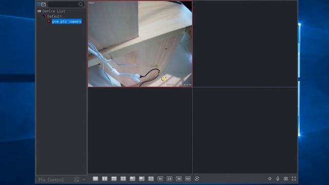Viewport: 329px width, 185px height.
Task: Switch to 64-window layout
Action: pos(188,179)
